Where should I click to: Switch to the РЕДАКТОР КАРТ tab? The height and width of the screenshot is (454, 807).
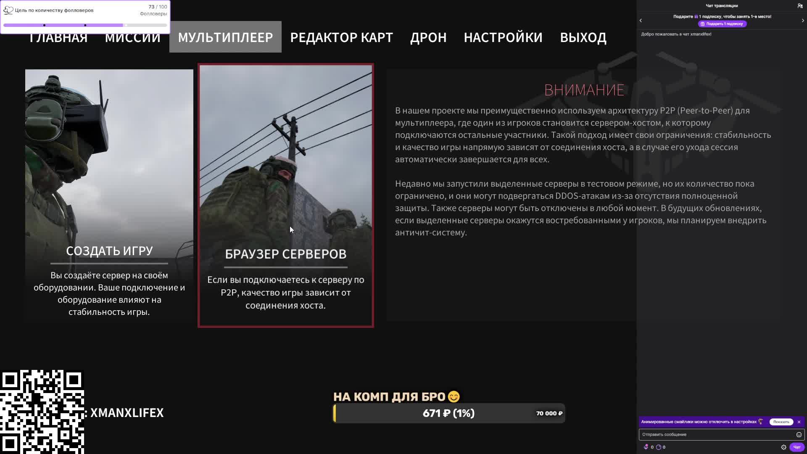(341, 37)
